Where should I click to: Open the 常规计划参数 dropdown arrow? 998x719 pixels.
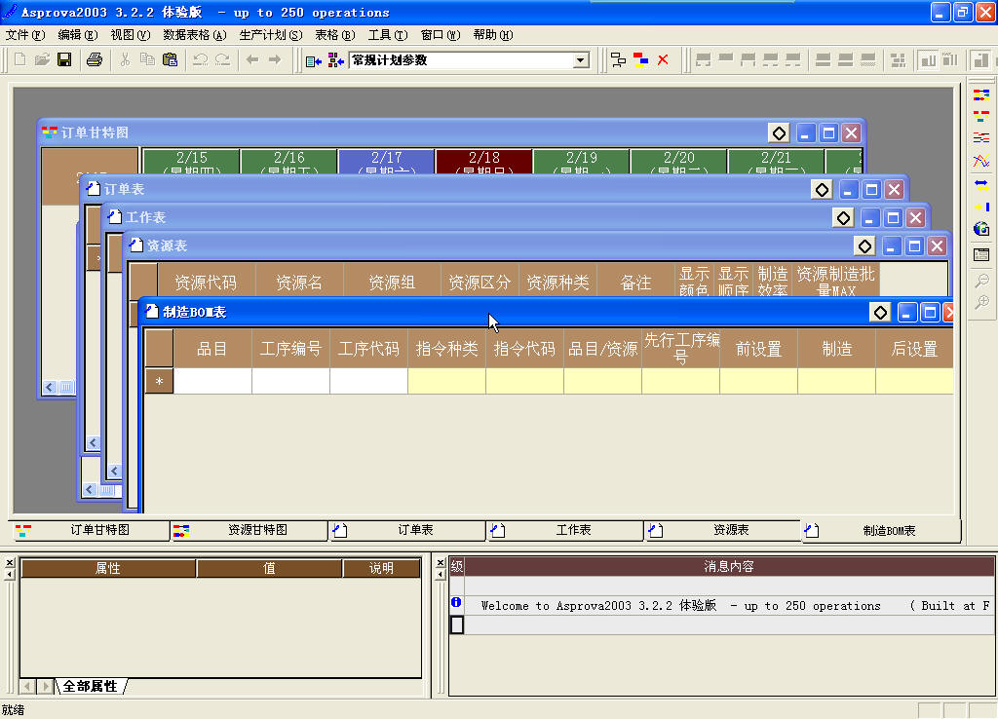(x=580, y=60)
